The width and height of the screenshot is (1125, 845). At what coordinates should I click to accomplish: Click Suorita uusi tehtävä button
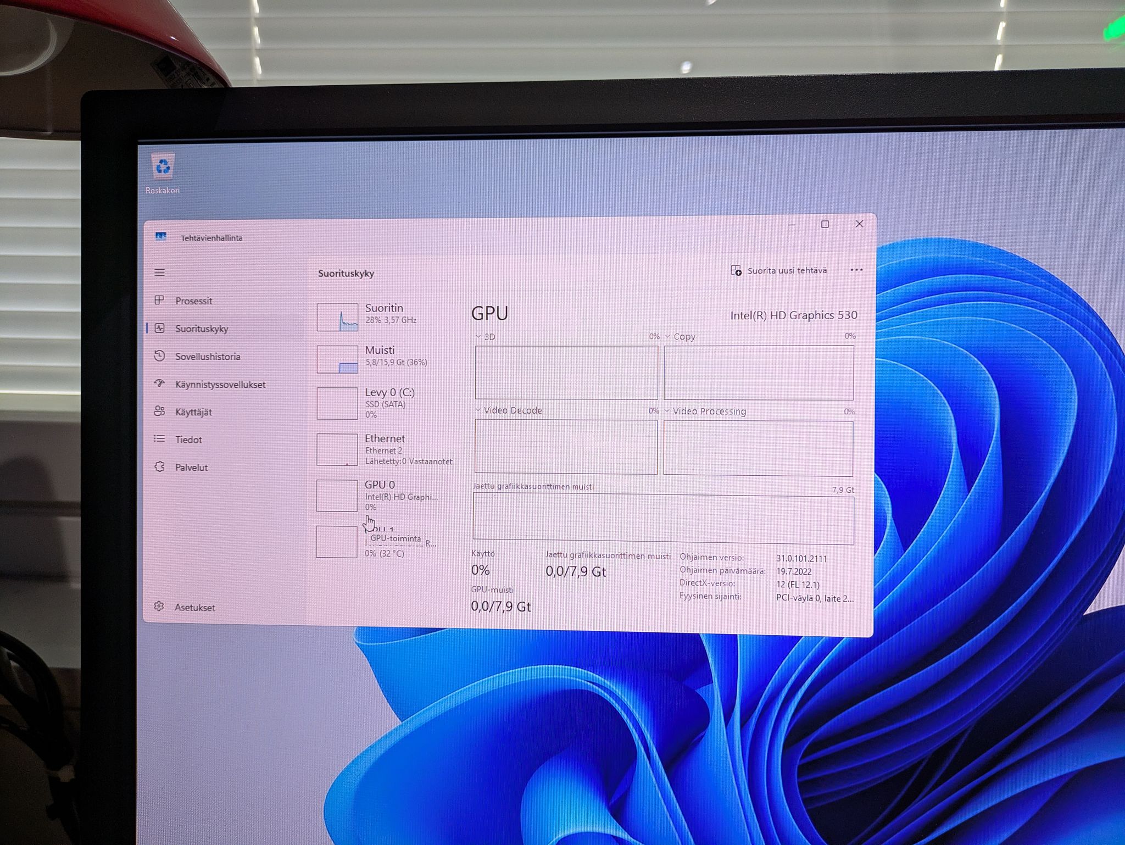pyautogui.click(x=778, y=270)
